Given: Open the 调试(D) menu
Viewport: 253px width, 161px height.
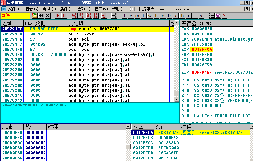Looking at the screenshot, I should click(x=49, y=9).
